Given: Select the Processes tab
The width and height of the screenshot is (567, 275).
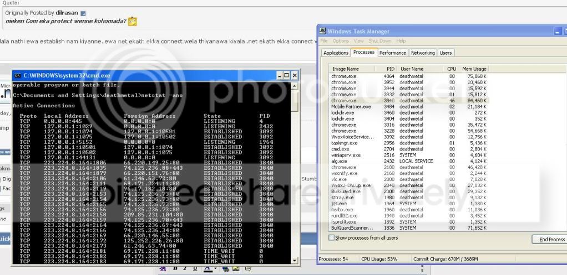Looking at the screenshot, I should (364, 52).
